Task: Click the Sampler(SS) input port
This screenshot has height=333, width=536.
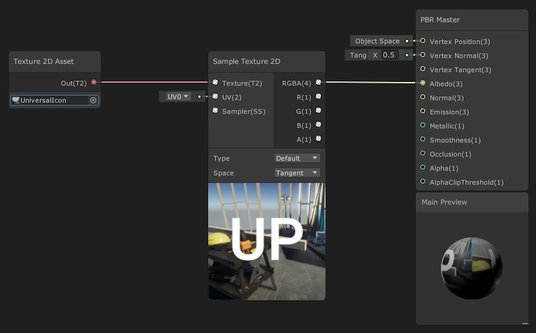Action: pyautogui.click(x=215, y=110)
